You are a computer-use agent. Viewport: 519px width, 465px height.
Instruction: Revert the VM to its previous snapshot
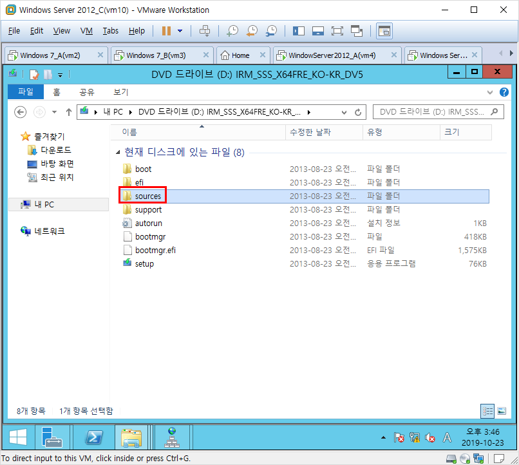pos(252,31)
